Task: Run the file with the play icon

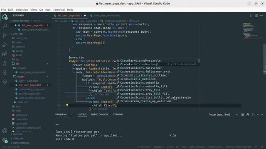Action: pos(251,16)
